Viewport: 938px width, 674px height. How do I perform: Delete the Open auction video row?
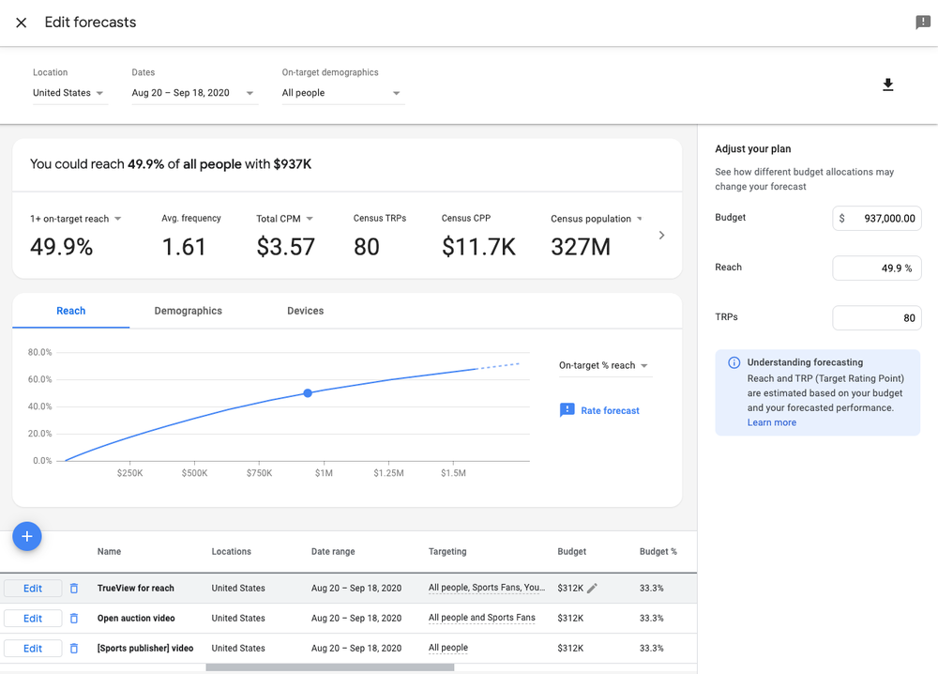(74, 619)
